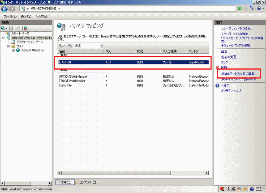266x193 pixels.
Task: Select スタート ページ in connections tree
Action: (20, 34)
